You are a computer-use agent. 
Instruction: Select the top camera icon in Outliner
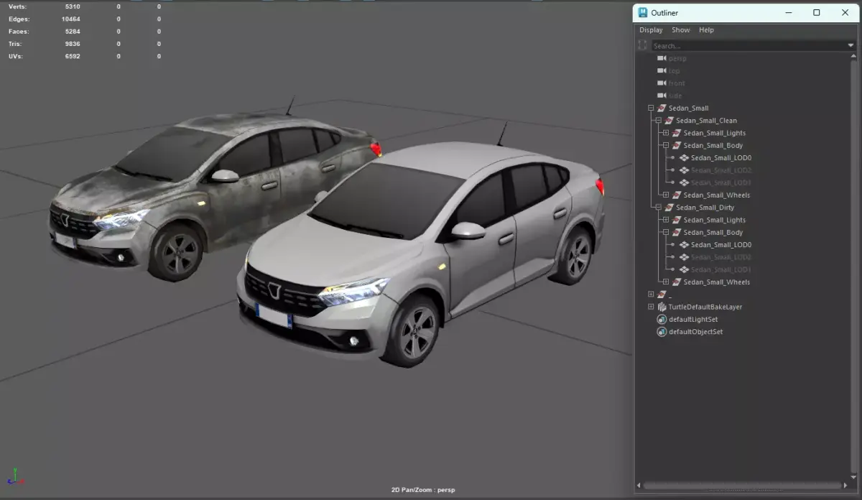(662, 70)
